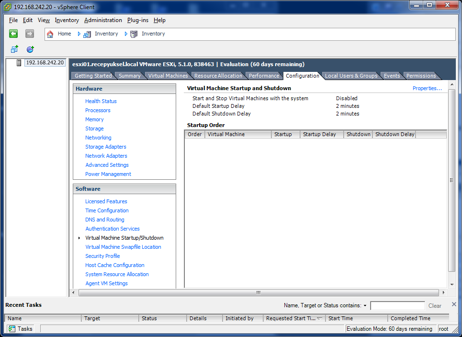Click the Shutdown Delay column header

click(x=394, y=135)
